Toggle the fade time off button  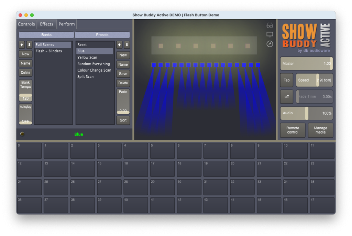click(x=286, y=97)
